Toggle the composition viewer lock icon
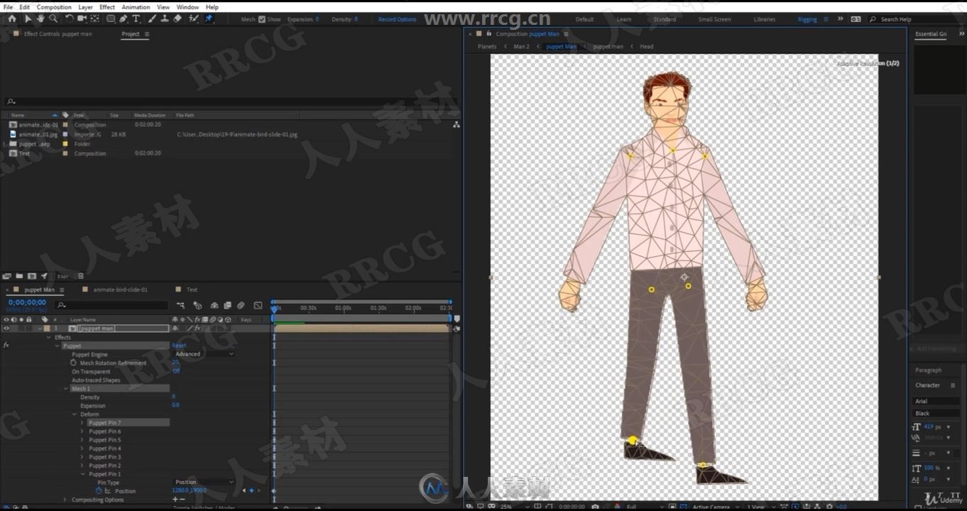Viewport: 967px width, 511px height. [x=488, y=33]
